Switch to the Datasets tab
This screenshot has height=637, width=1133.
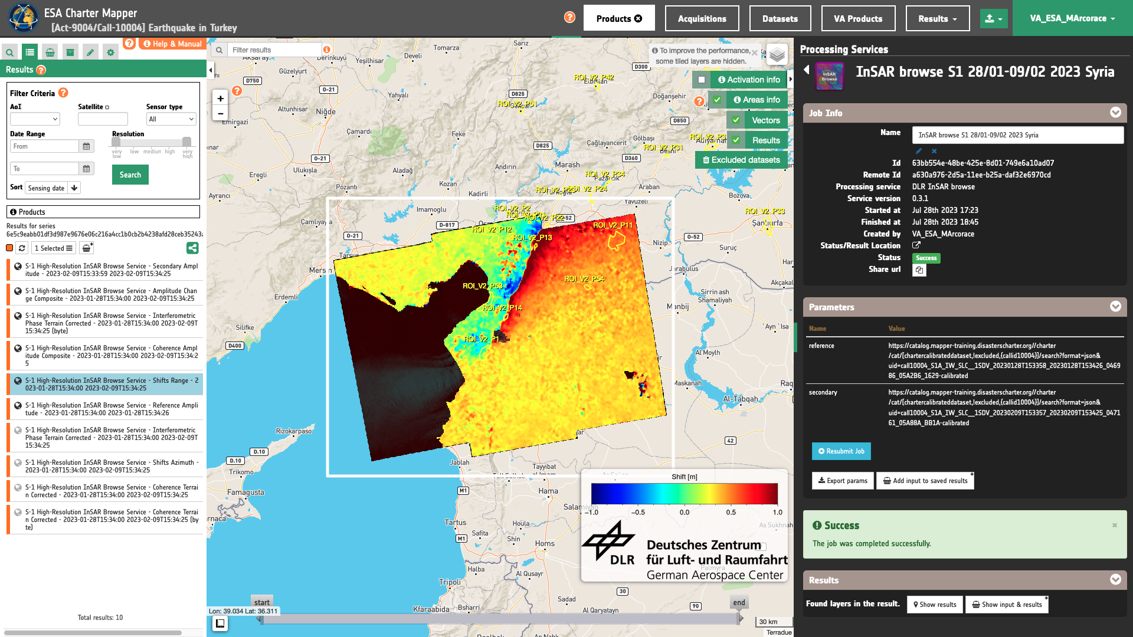coord(780,18)
